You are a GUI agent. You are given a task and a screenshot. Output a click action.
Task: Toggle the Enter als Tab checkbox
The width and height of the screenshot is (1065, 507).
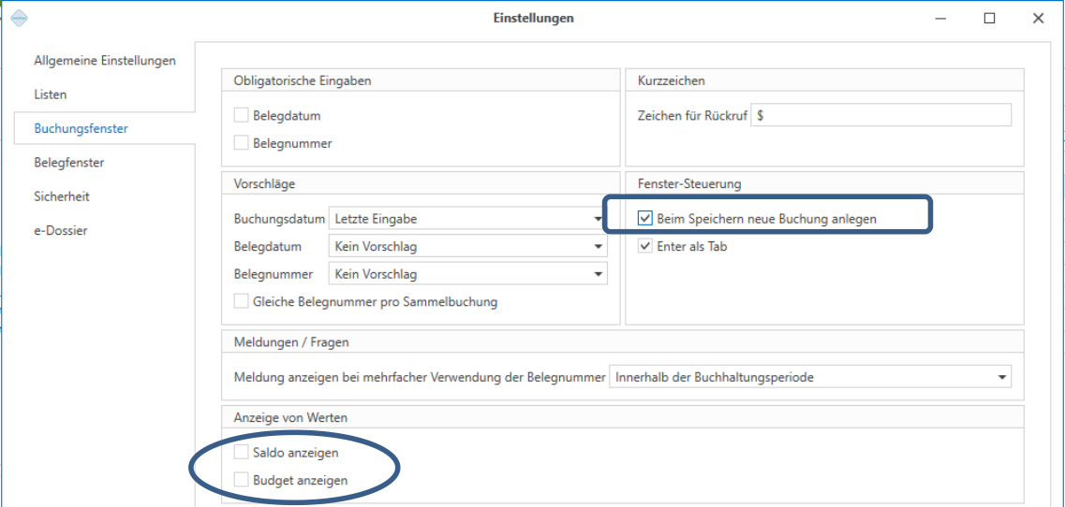[644, 246]
